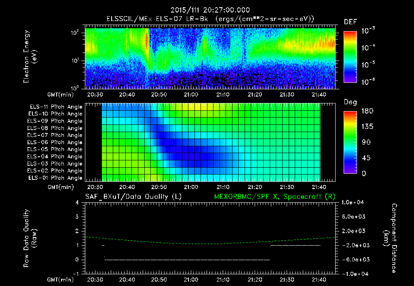The width and height of the screenshot is (414, 286).
Task: Click the data quality line at value 0
Action: tap(187, 260)
